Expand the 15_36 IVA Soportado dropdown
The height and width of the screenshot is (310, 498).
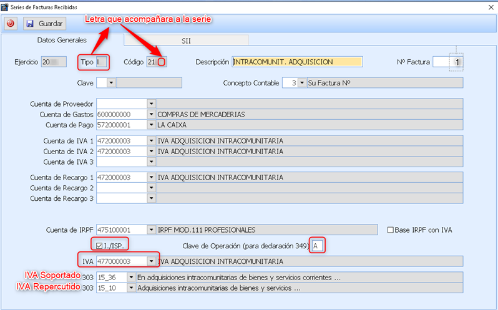(130, 277)
